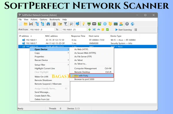Viewport: 173px width, 114px height.
Task: Click the blue shuffle arrows icon
Action: click(x=94, y=30)
